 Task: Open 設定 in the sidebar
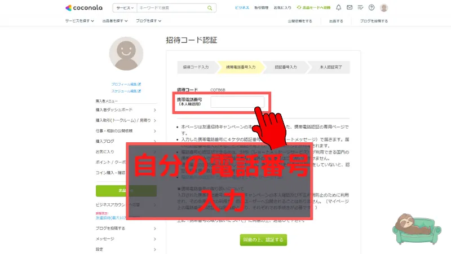pyautogui.click(x=126, y=249)
